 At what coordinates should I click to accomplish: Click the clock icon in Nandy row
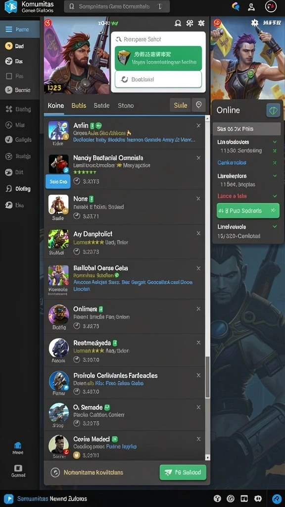77,181
